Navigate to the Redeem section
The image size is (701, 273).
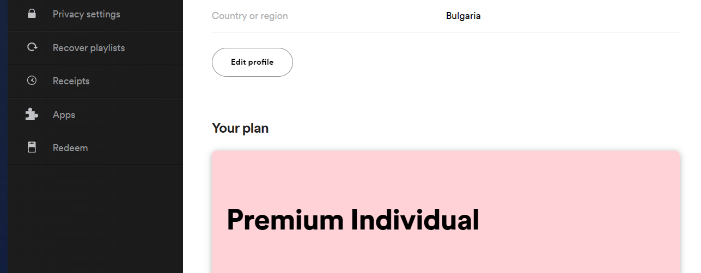(70, 148)
